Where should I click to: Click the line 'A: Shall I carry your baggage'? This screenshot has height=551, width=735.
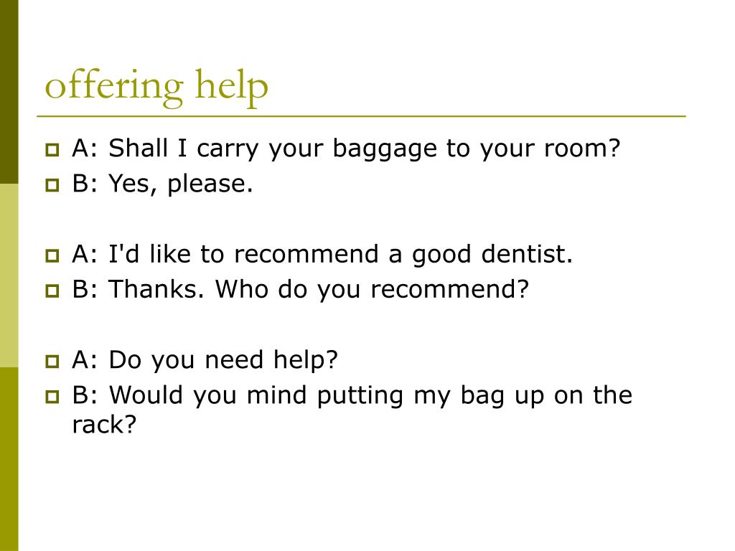point(346,149)
